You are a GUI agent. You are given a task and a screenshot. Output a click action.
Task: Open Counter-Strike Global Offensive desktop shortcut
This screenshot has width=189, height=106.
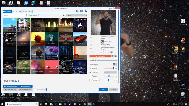tap(176, 50)
